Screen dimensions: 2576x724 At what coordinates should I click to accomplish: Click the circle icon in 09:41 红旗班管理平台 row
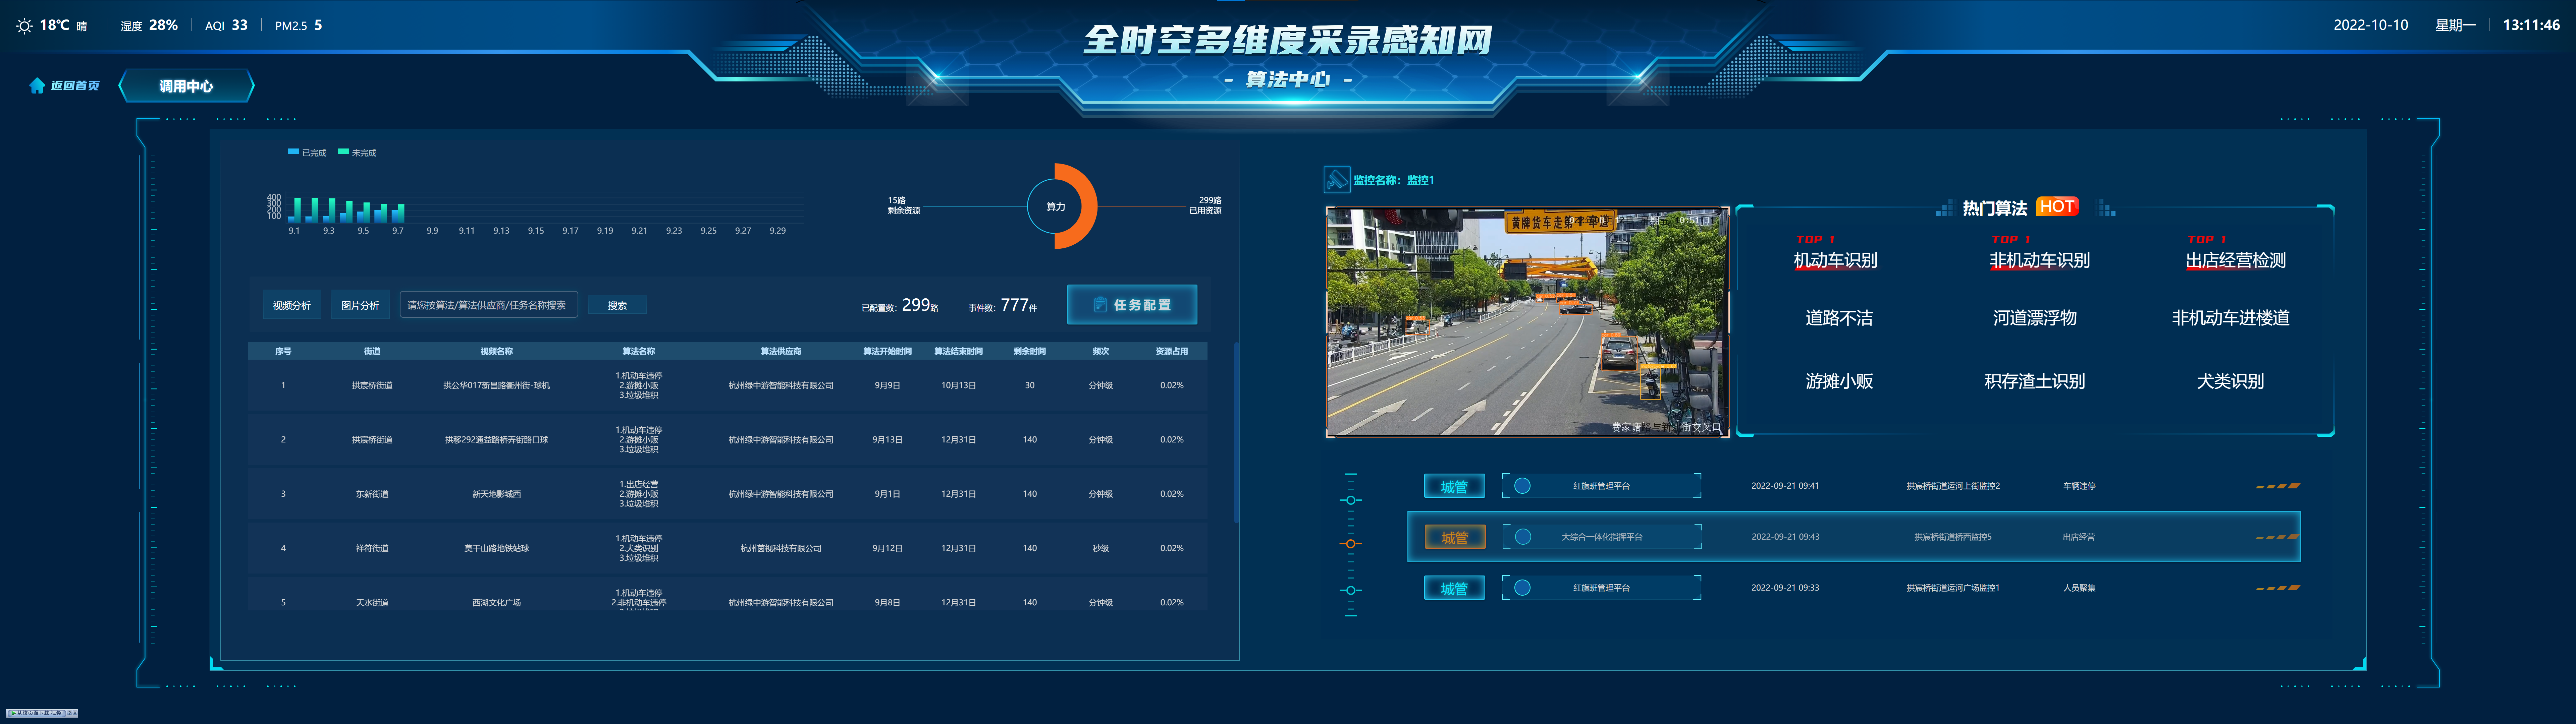click(1522, 486)
